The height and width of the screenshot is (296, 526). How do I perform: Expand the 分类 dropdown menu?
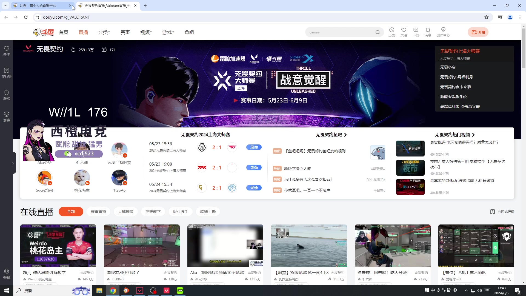104,32
